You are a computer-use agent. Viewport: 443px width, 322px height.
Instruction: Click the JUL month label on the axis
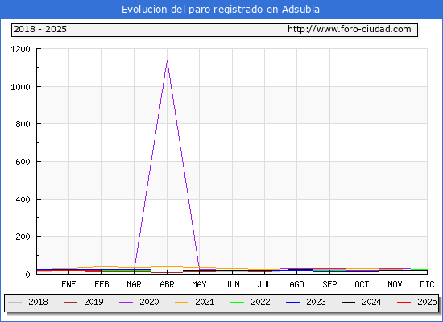264,284
